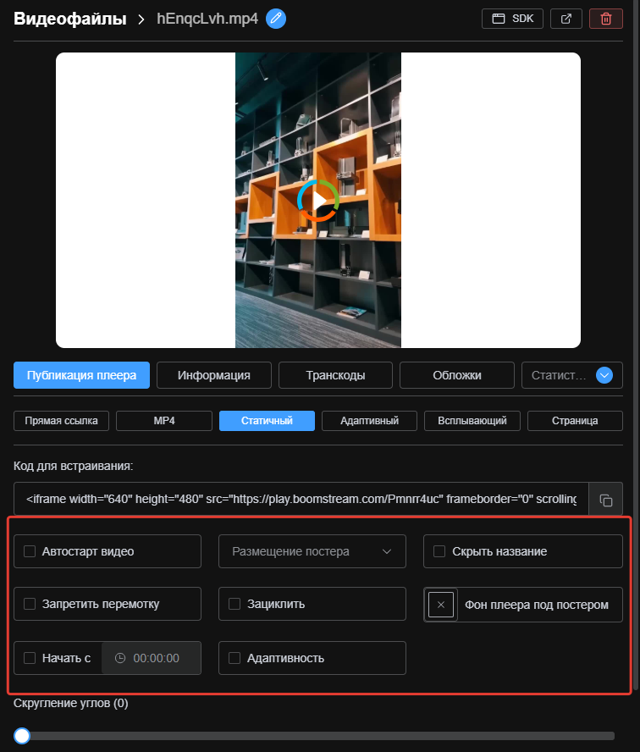
Task: Click the red trash delete icon
Action: pos(606,19)
